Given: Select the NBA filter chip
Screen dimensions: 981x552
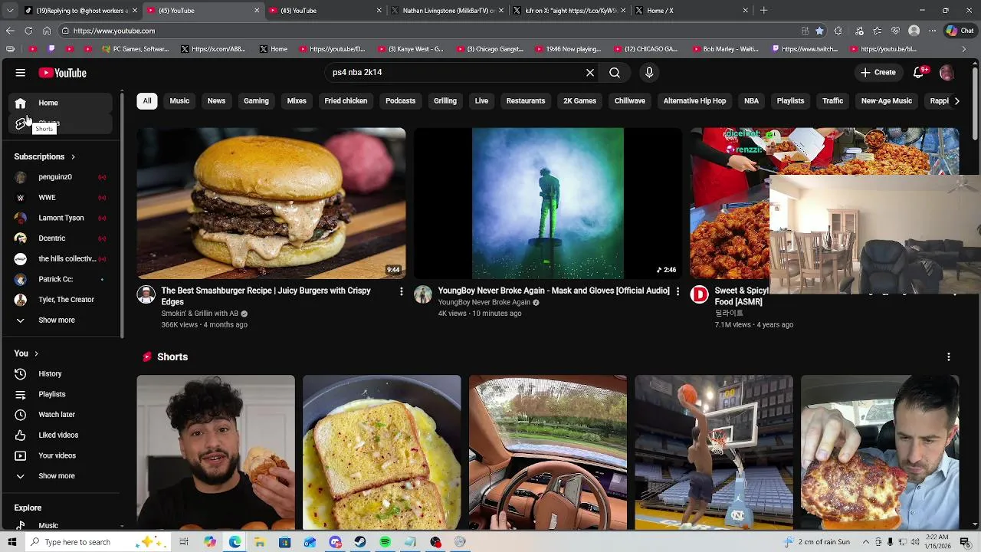Looking at the screenshot, I should tap(751, 100).
